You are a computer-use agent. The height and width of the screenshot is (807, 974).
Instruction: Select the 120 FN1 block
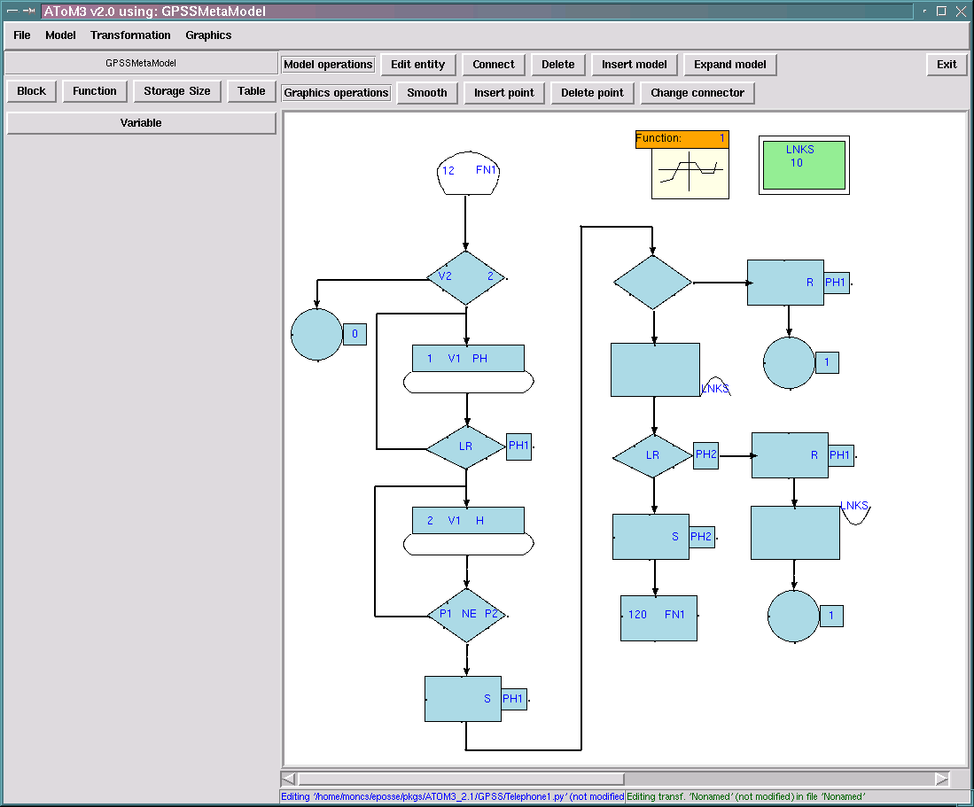(x=658, y=618)
